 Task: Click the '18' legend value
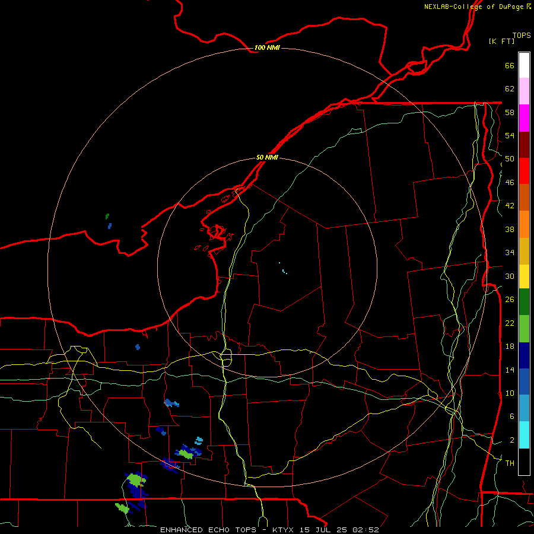510,347
